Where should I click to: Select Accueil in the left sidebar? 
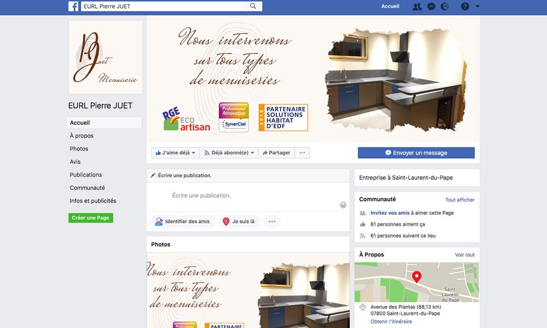(104, 123)
